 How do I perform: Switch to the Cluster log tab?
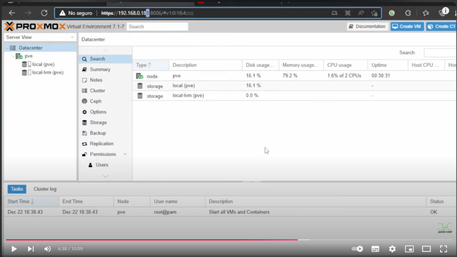45,189
